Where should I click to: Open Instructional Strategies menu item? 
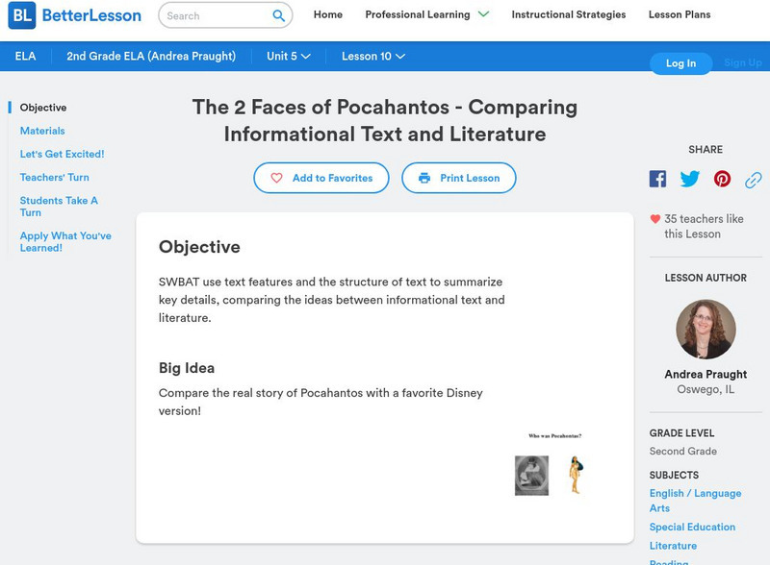click(x=568, y=14)
